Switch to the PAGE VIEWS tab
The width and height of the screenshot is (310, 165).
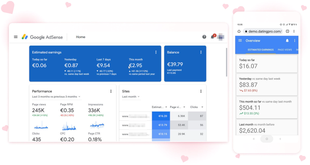tap(285, 49)
